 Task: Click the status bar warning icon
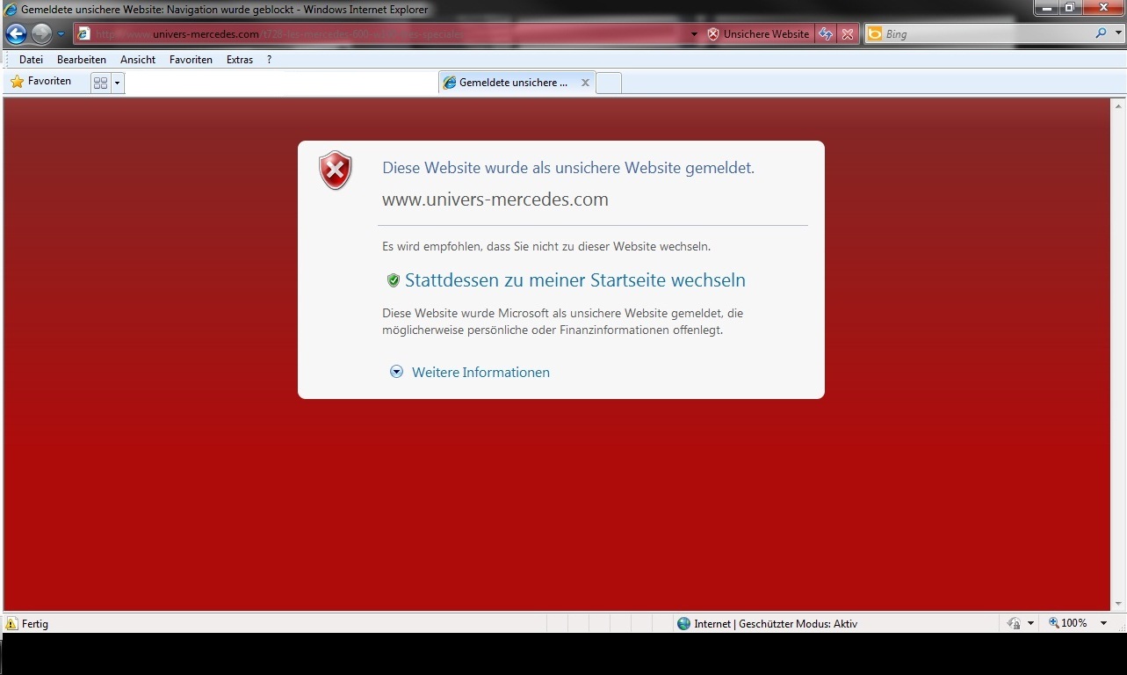pyautogui.click(x=11, y=623)
